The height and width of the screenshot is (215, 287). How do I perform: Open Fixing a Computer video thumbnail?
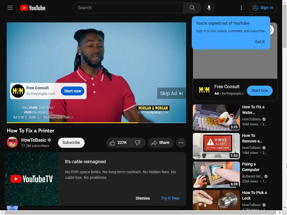216,175
